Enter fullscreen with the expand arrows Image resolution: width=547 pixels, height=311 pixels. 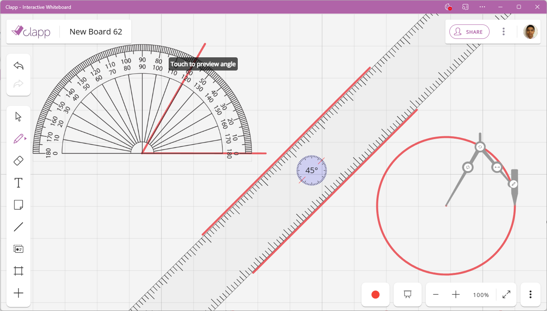coord(506,294)
